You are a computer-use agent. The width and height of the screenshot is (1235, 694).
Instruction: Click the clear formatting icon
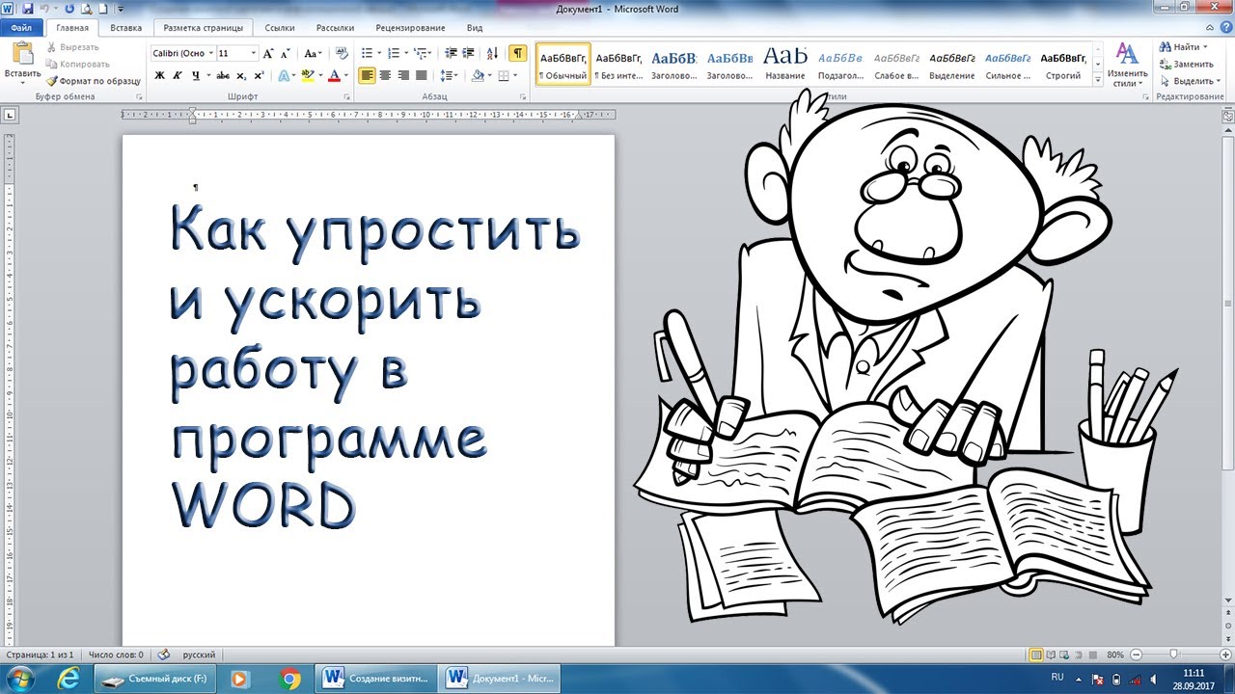click(340, 54)
